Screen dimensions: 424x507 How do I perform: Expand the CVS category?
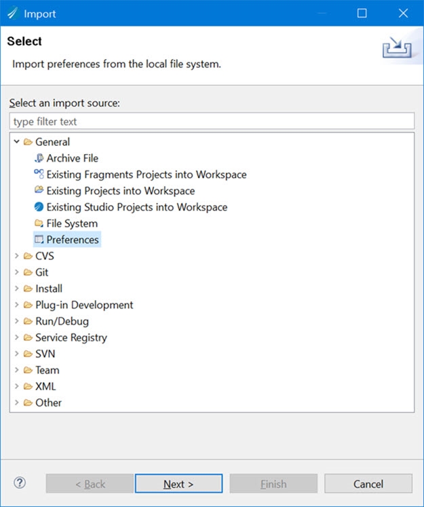[17, 256]
